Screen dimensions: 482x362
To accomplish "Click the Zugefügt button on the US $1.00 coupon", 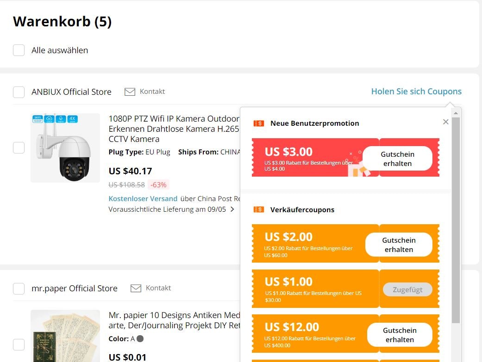I will click(x=407, y=289).
